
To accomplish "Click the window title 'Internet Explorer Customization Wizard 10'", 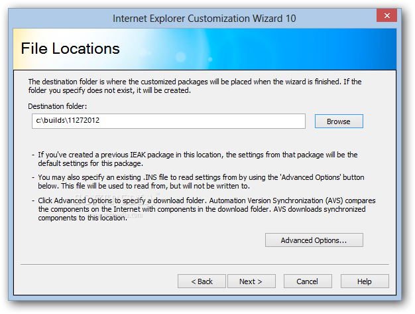I will pyautogui.click(x=204, y=19).
